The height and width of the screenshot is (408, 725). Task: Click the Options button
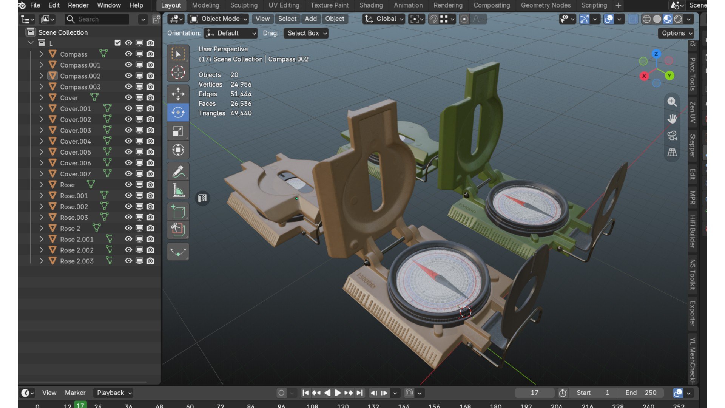677,33
